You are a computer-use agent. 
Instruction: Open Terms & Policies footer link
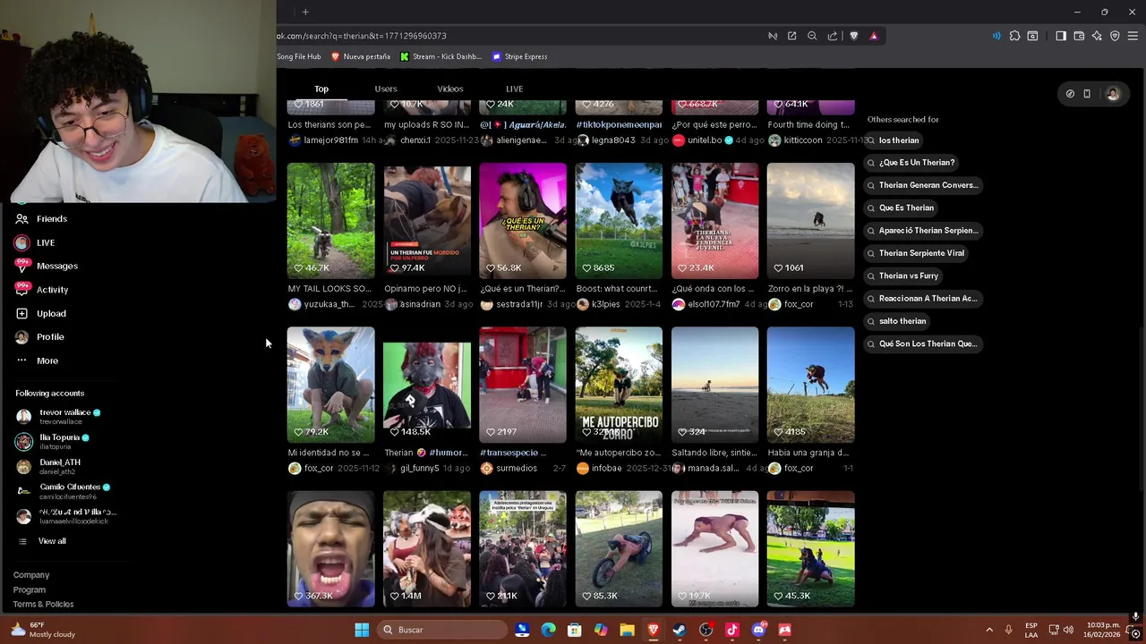click(x=43, y=604)
